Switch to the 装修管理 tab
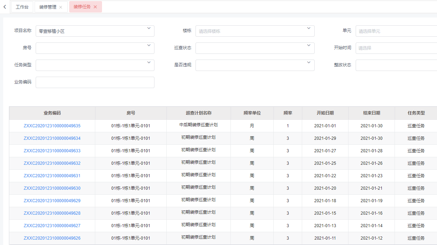The height and width of the screenshot is (245, 437). pos(48,7)
